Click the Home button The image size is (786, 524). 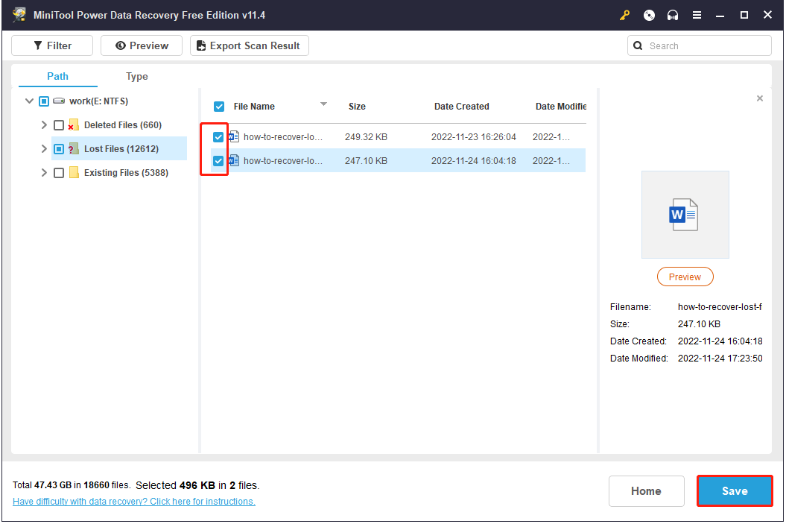tap(646, 491)
